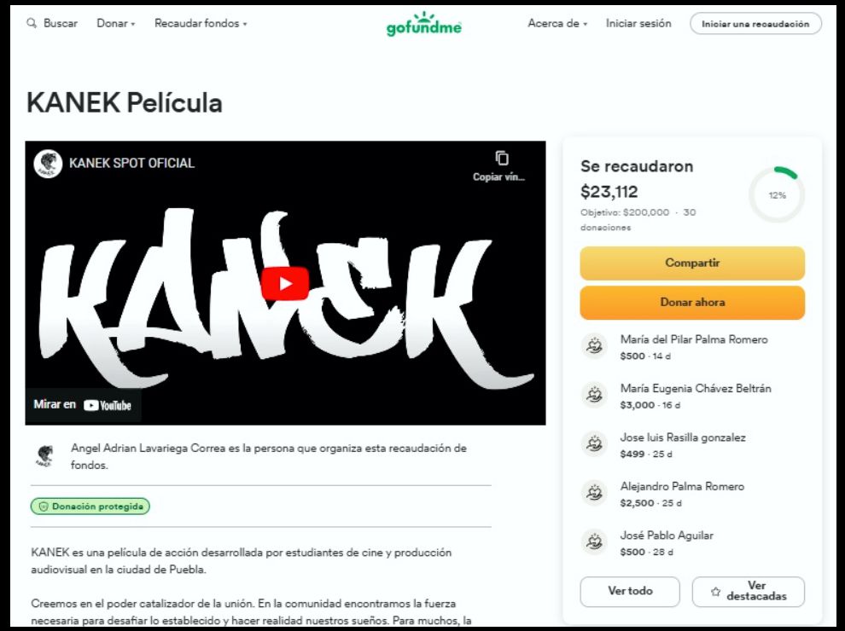This screenshot has width=845, height=631.
Task: Click the 12% progress circle
Action: (x=777, y=195)
